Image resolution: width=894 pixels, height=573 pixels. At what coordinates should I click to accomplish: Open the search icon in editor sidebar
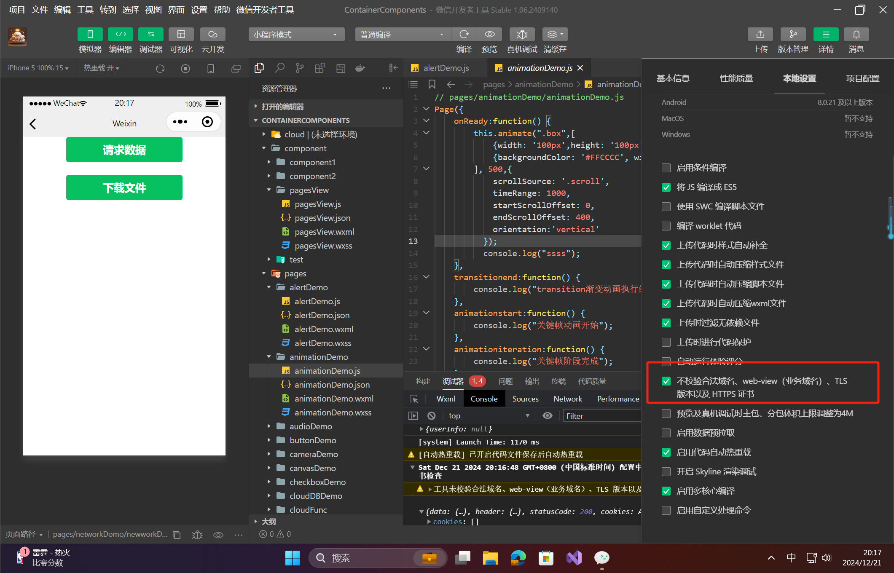tap(279, 68)
